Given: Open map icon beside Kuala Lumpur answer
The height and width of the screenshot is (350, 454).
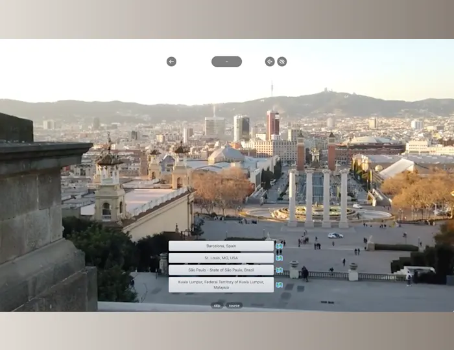Looking at the screenshot, I should tap(279, 285).
